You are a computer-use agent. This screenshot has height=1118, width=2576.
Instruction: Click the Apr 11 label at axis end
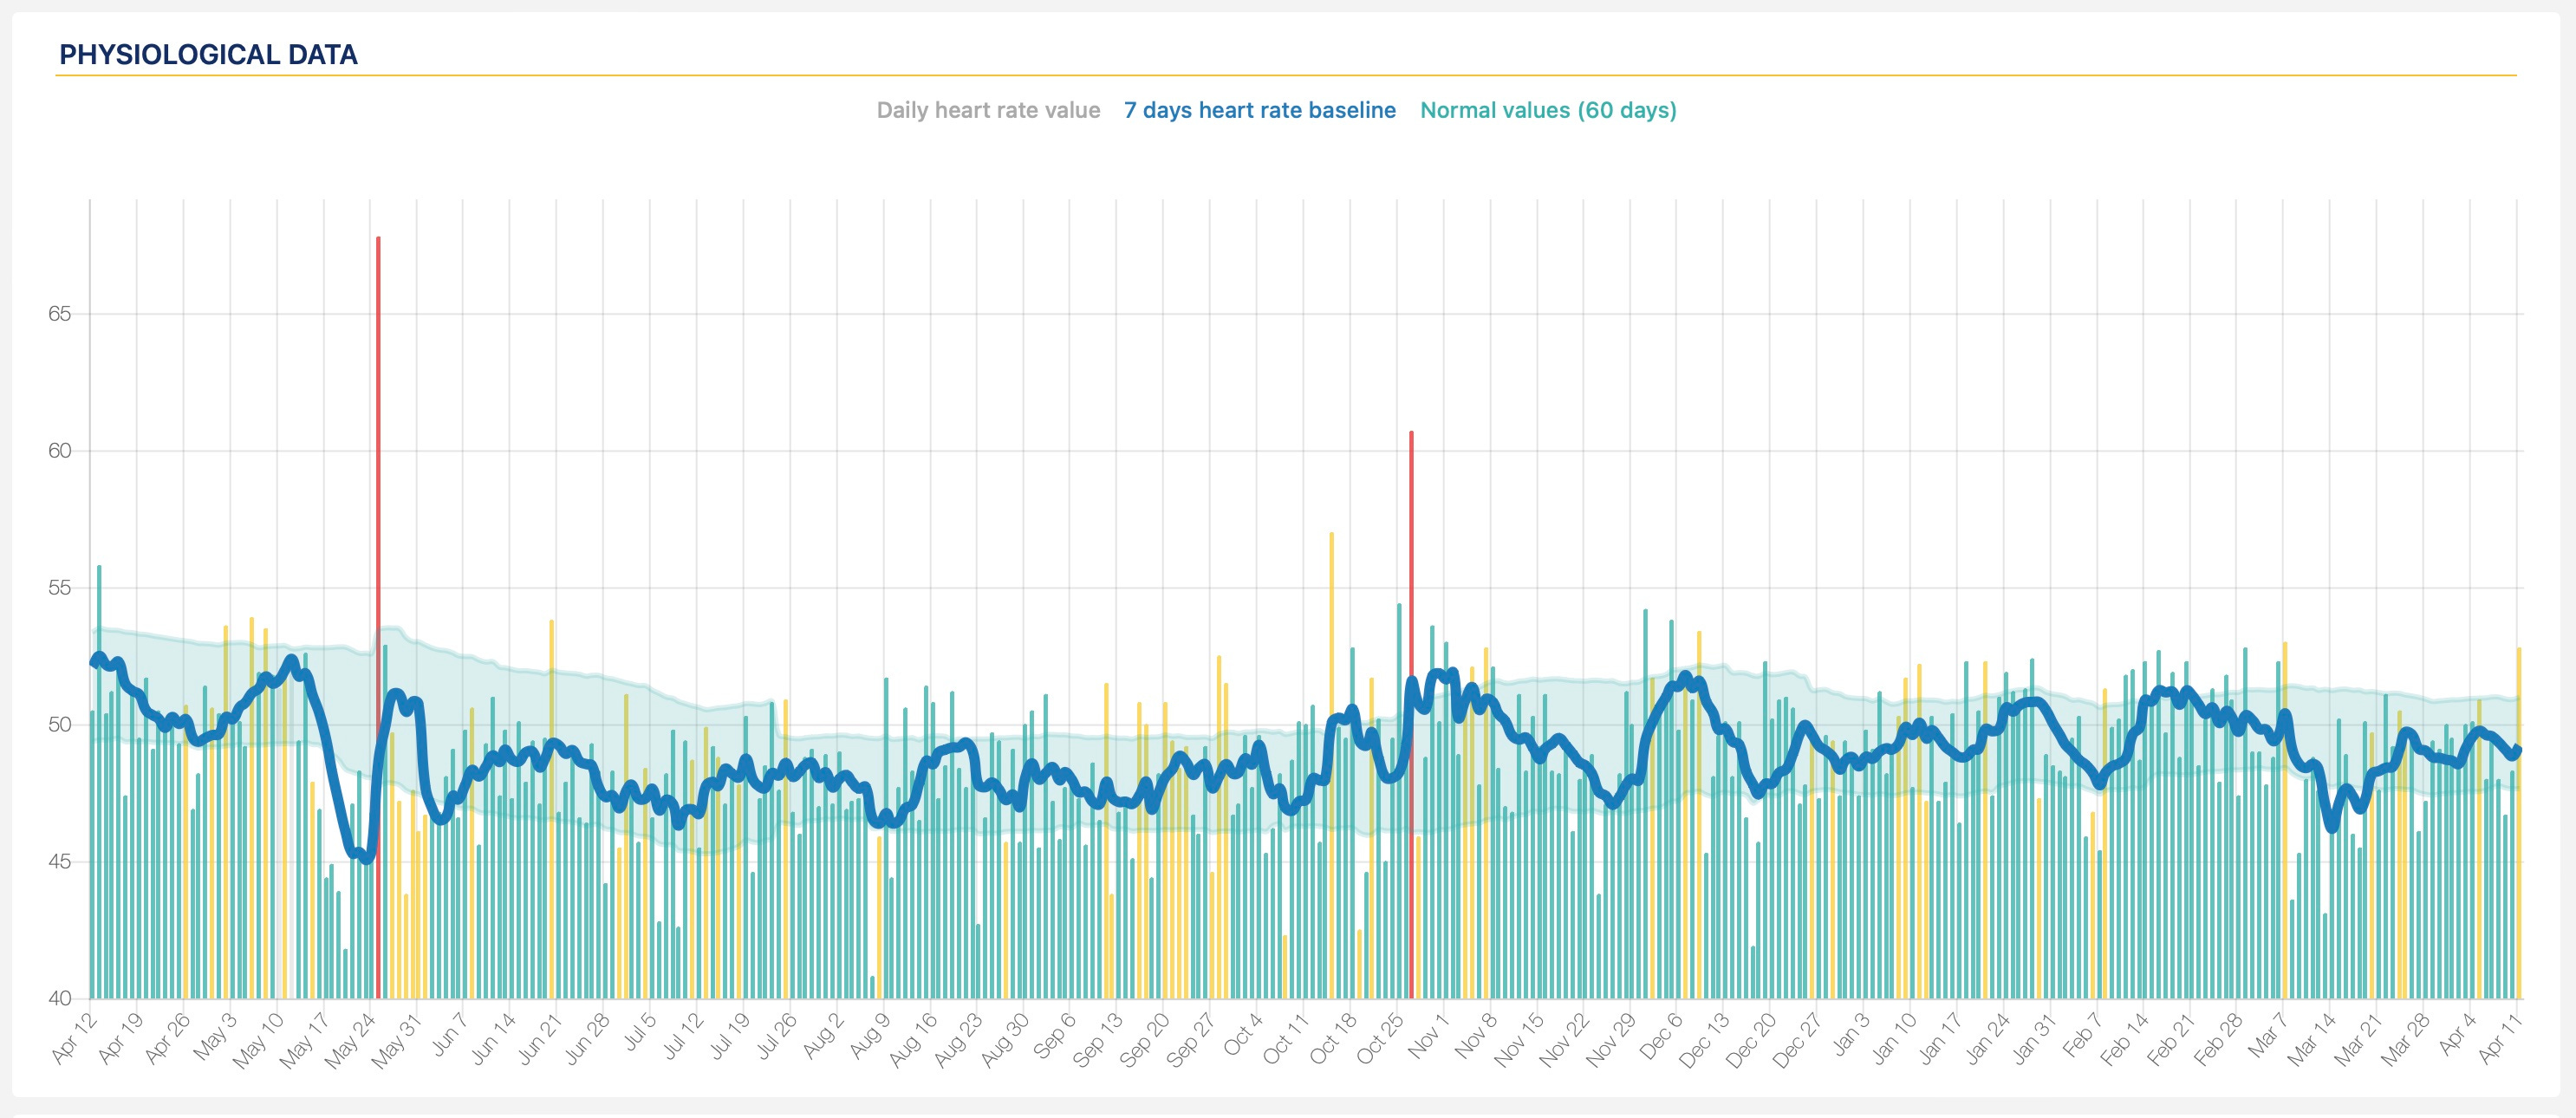point(2501,1038)
